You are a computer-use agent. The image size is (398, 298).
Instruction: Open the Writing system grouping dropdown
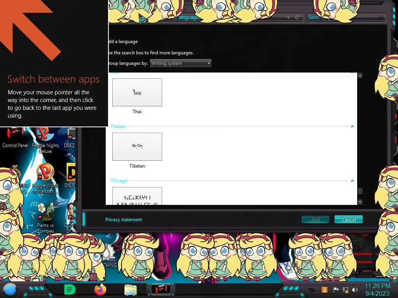pyautogui.click(x=180, y=63)
